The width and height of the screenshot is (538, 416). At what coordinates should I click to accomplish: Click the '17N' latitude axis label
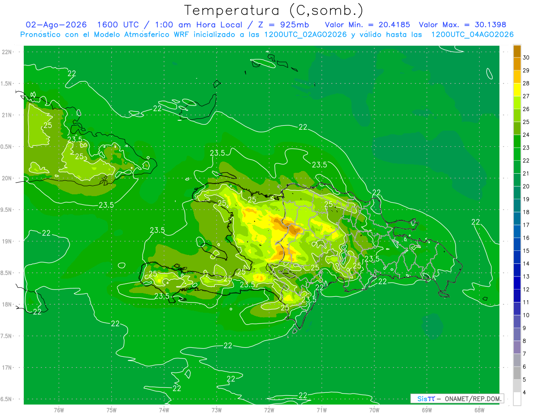(x=6, y=368)
